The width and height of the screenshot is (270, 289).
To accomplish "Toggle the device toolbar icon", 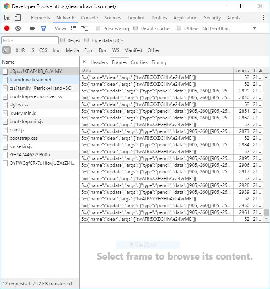I will pyautogui.click(x=17, y=18).
